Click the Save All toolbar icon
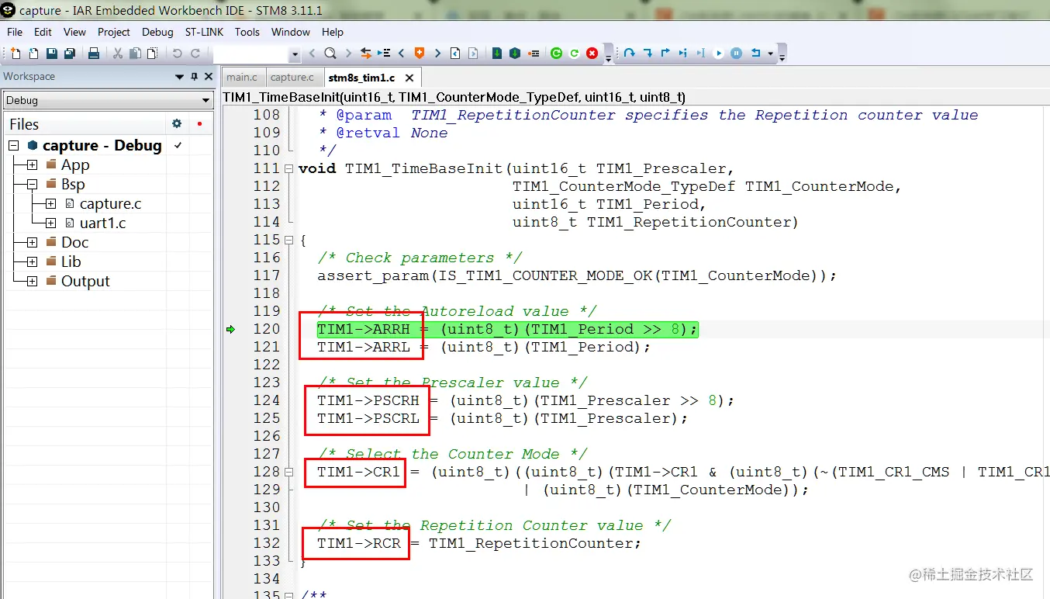 click(70, 54)
